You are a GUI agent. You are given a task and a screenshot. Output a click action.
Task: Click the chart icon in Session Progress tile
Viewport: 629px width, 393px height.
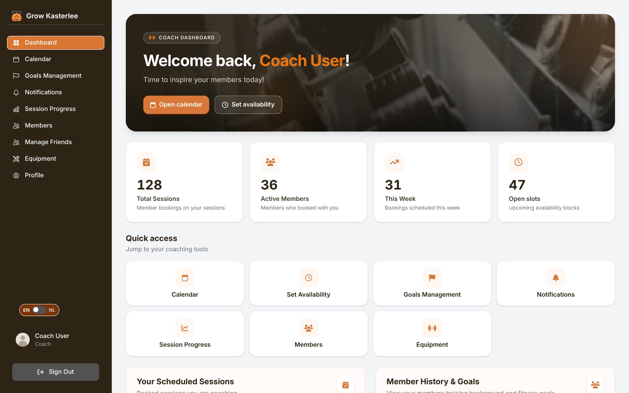pyautogui.click(x=185, y=328)
